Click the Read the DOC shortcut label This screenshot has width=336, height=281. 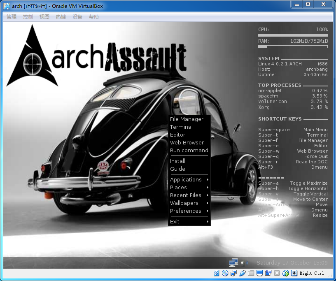(312, 162)
